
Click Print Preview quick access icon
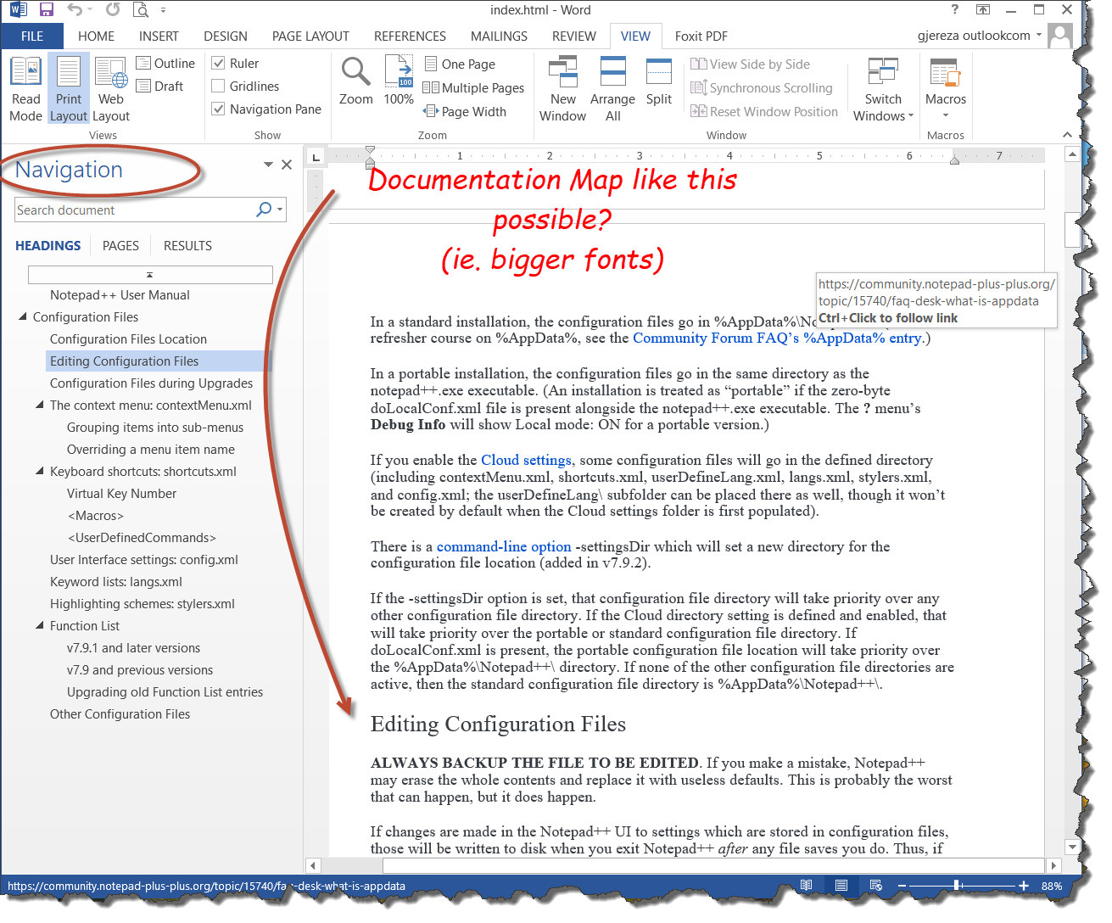click(x=141, y=10)
